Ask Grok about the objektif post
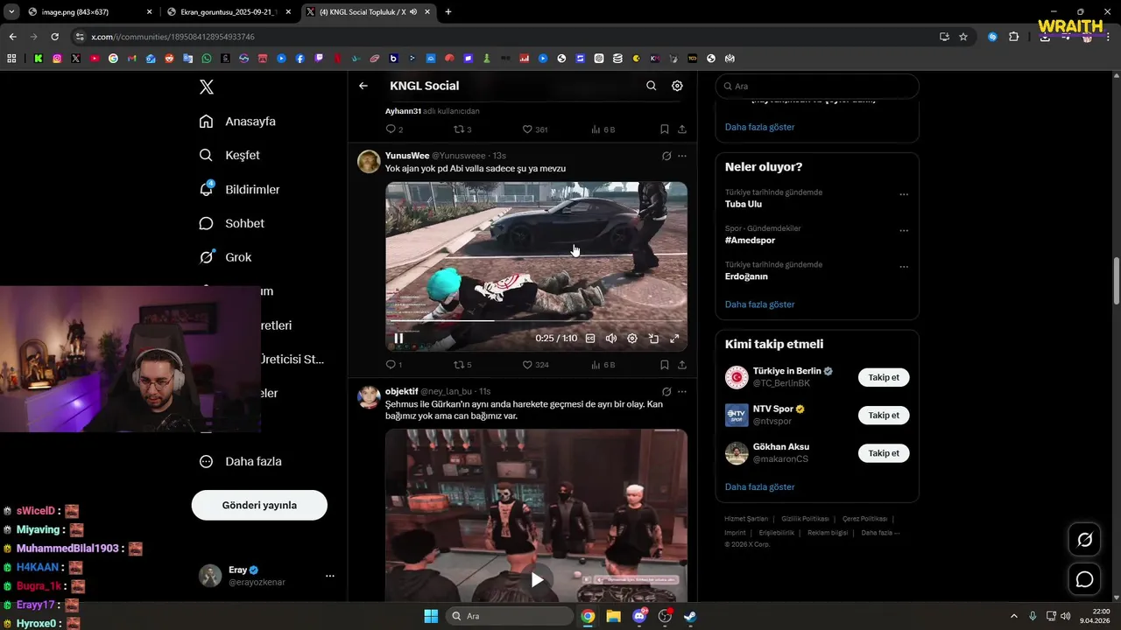The image size is (1121, 630). pos(666,391)
